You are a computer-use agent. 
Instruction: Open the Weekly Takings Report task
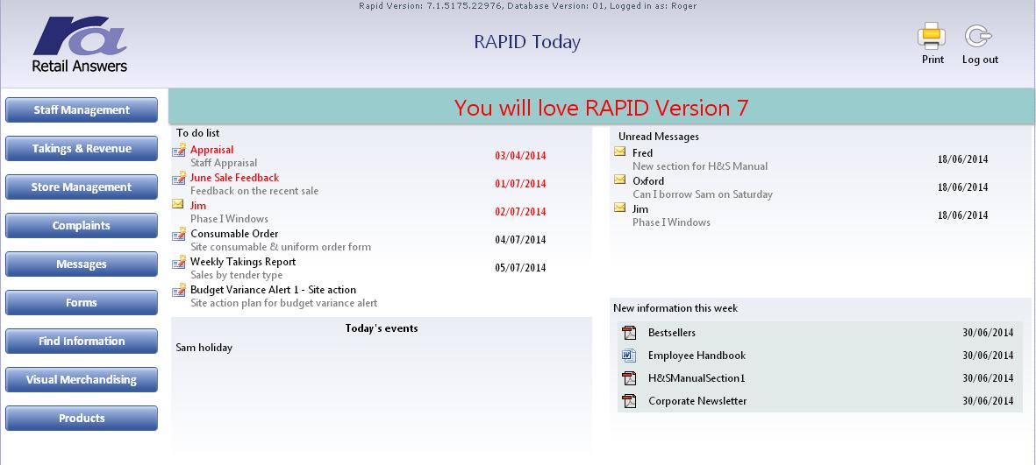[243, 262]
